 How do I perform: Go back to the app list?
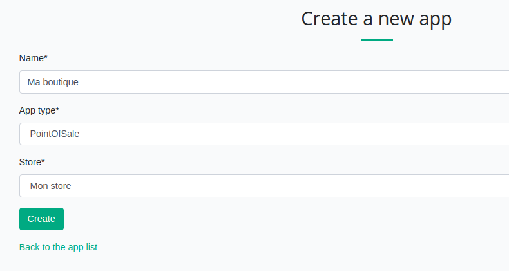pos(58,247)
